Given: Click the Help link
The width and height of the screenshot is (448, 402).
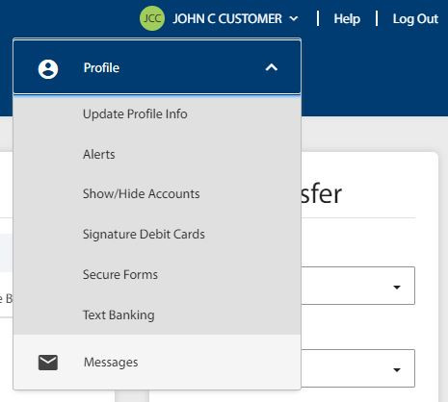Looking at the screenshot, I should click(x=347, y=18).
